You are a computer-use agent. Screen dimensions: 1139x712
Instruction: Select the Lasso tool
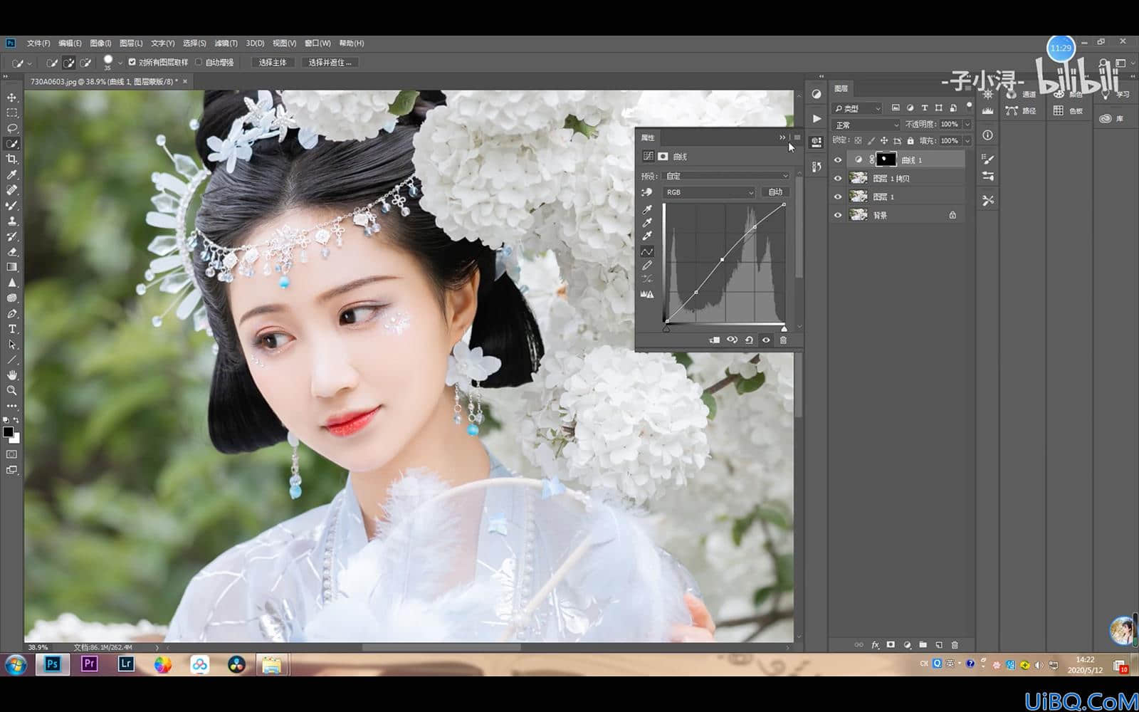pos(12,129)
